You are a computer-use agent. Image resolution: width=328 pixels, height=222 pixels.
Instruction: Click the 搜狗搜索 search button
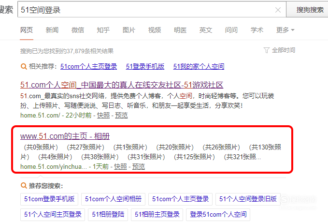[x=310, y=10]
